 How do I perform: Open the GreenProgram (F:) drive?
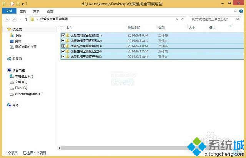point(28,93)
